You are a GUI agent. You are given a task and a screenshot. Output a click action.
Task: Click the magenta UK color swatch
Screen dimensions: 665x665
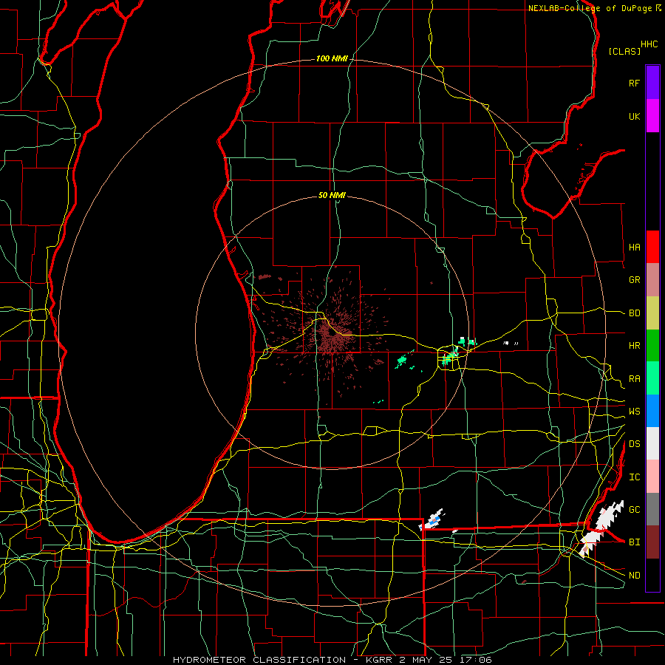point(652,116)
